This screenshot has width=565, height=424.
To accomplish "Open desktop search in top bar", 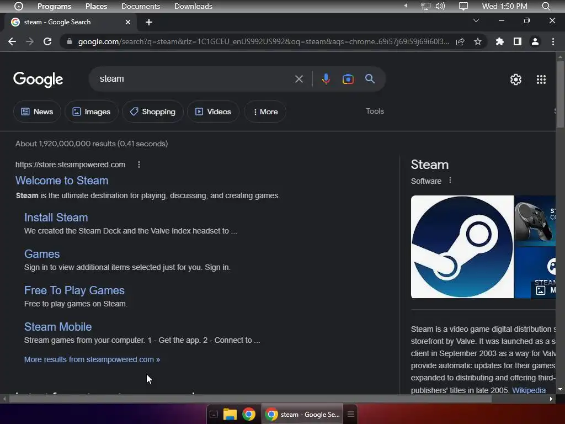I will coord(546,6).
